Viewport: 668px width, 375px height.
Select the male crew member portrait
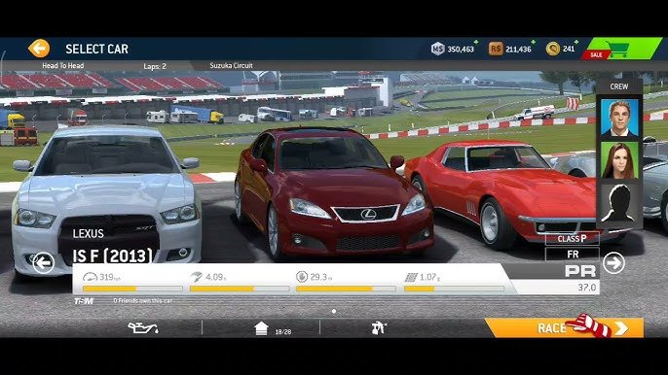pyautogui.click(x=619, y=118)
